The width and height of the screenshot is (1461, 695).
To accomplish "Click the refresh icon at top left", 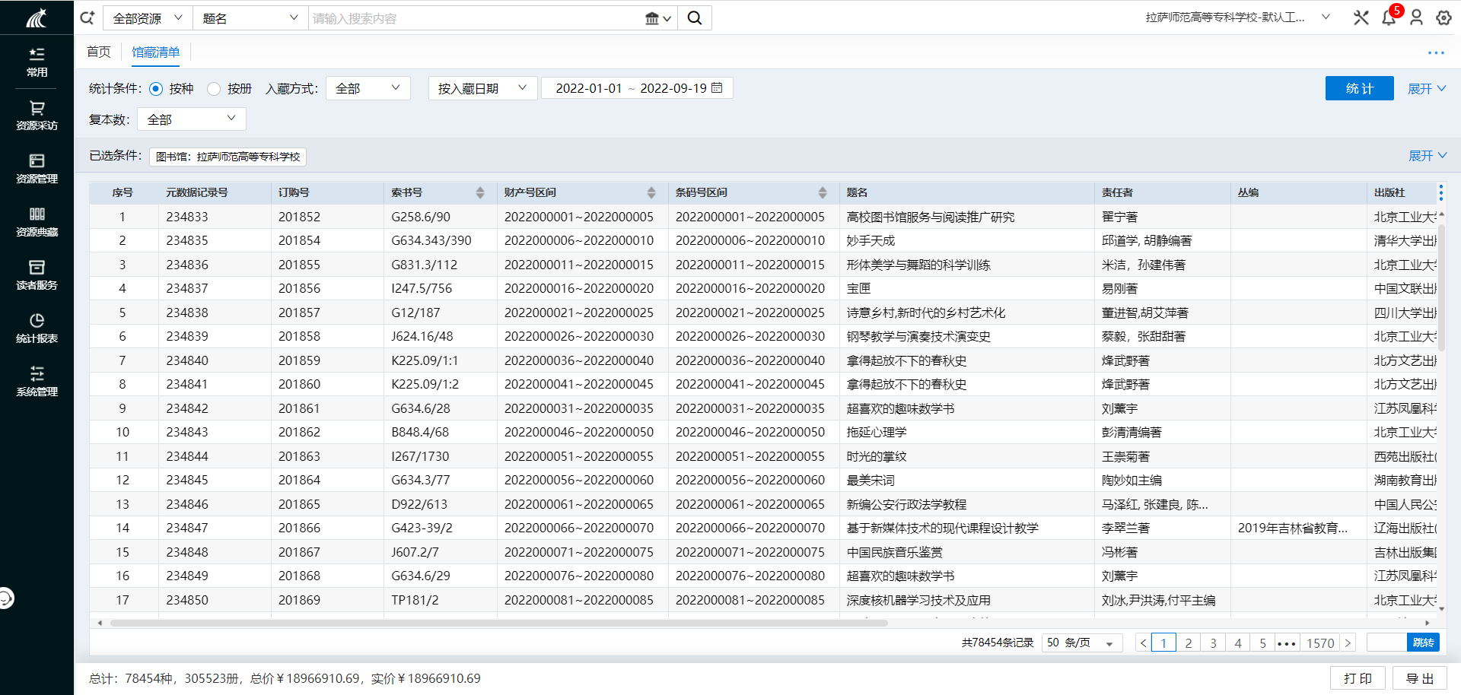I will 88,17.
